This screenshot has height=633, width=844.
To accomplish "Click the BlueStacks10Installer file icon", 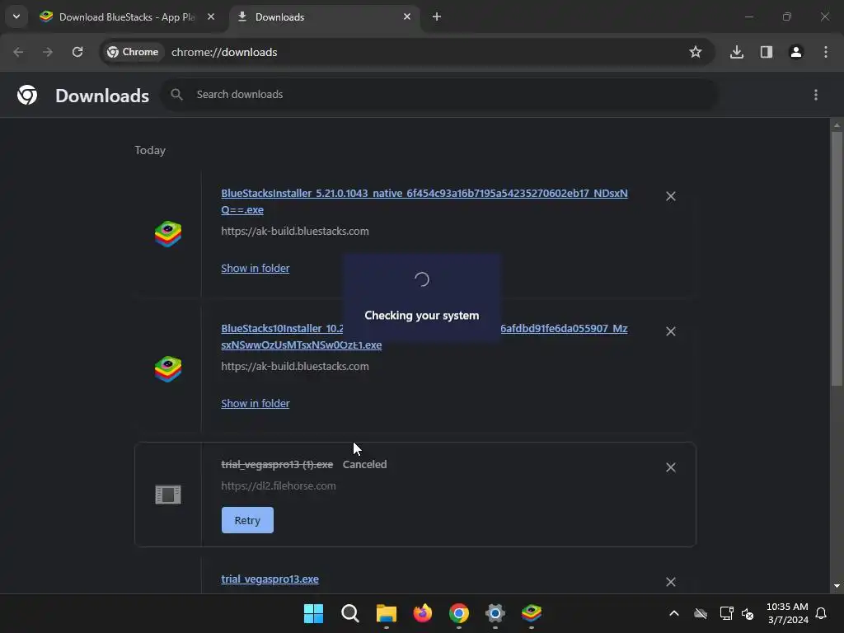I will tap(168, 369).
